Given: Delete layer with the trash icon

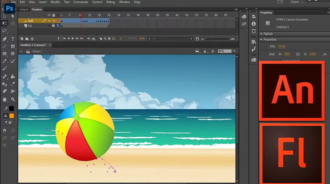Looking at the screenshot, I should [x=32, y=39].
